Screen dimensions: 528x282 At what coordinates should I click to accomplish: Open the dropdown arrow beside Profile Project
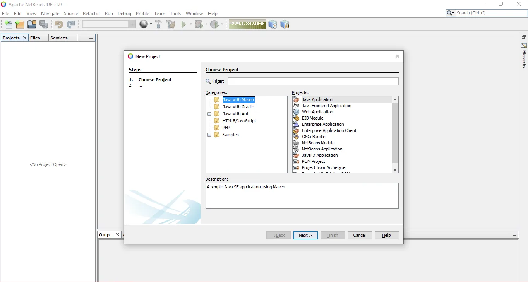[221, 24]
